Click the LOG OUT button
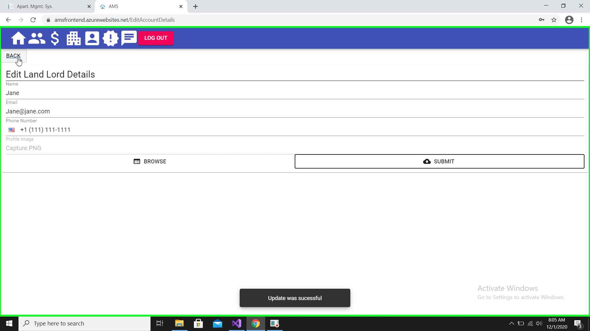The height and width of the screenshot is (331, 590). pyautogui.click(x=156, y=38)
